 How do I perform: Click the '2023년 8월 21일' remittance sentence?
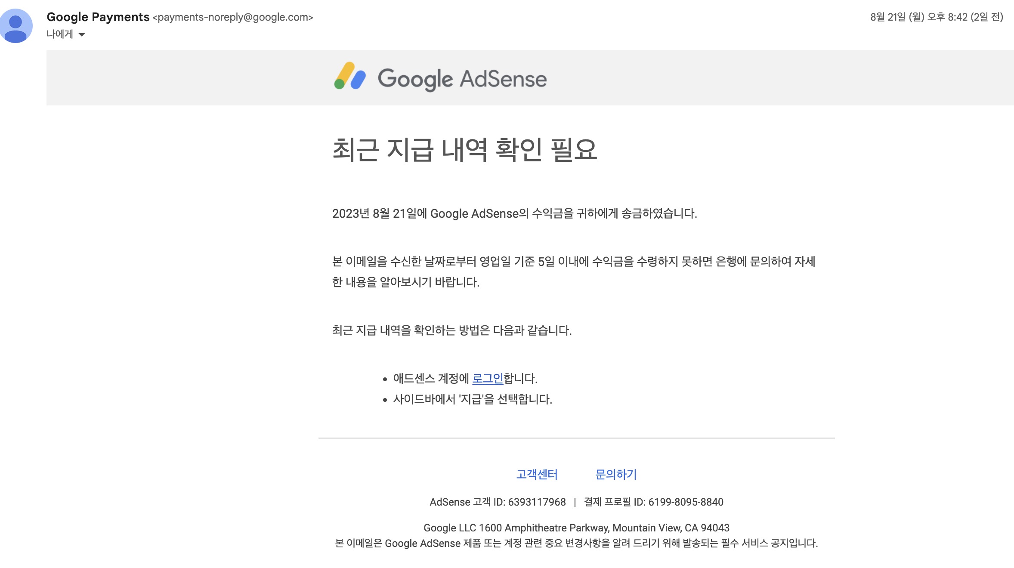point(514,213)
